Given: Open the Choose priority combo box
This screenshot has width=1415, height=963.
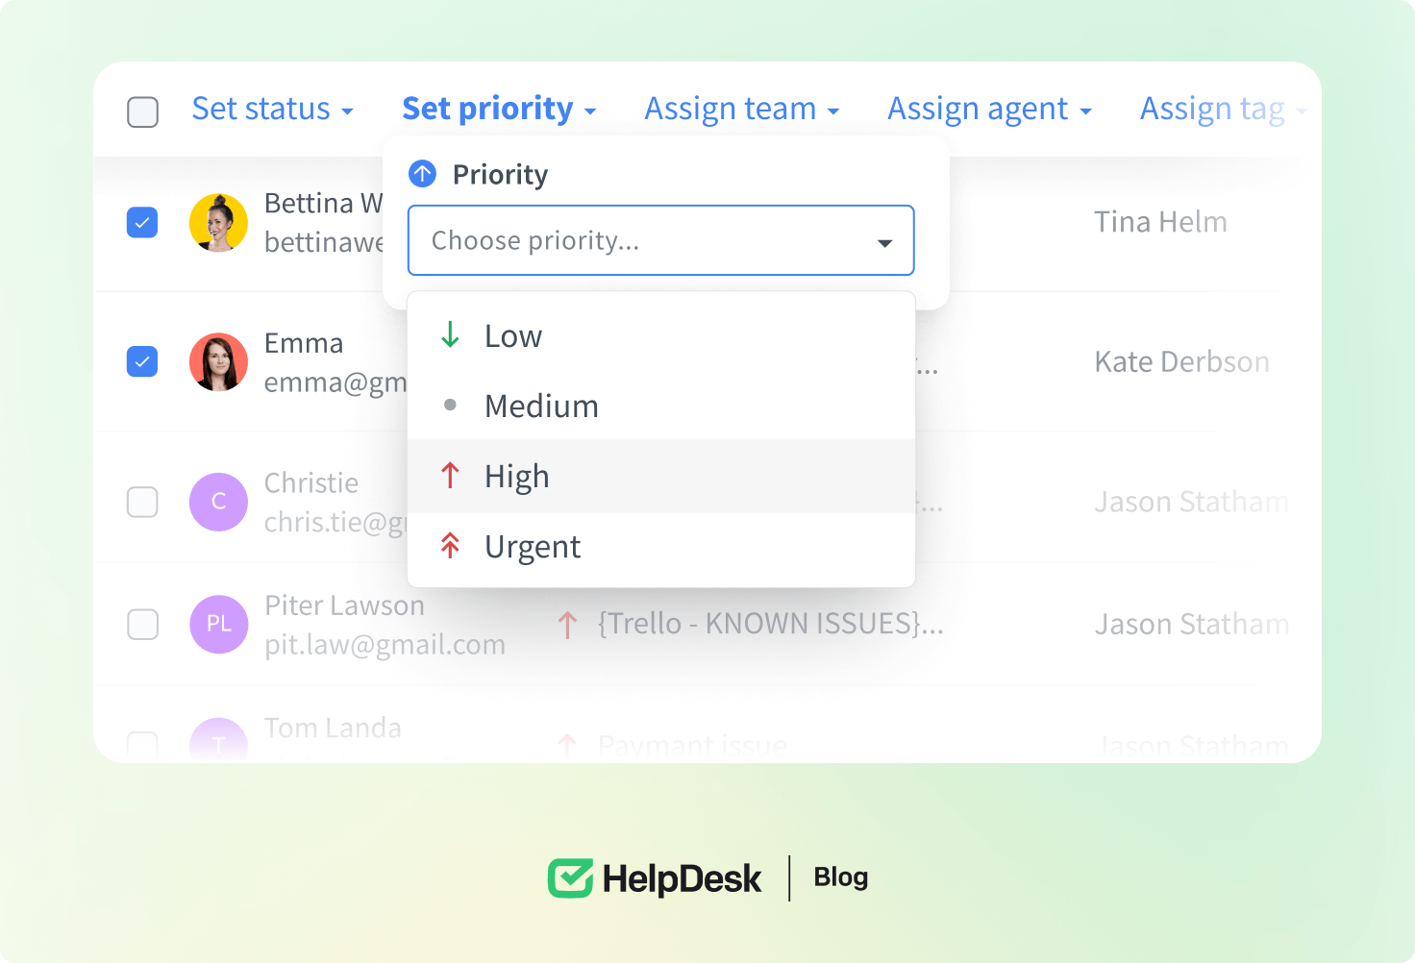Looking at the screenshot, I should 660,240.
